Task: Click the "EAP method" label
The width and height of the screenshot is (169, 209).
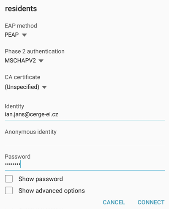Action: [x=21, y=26]
